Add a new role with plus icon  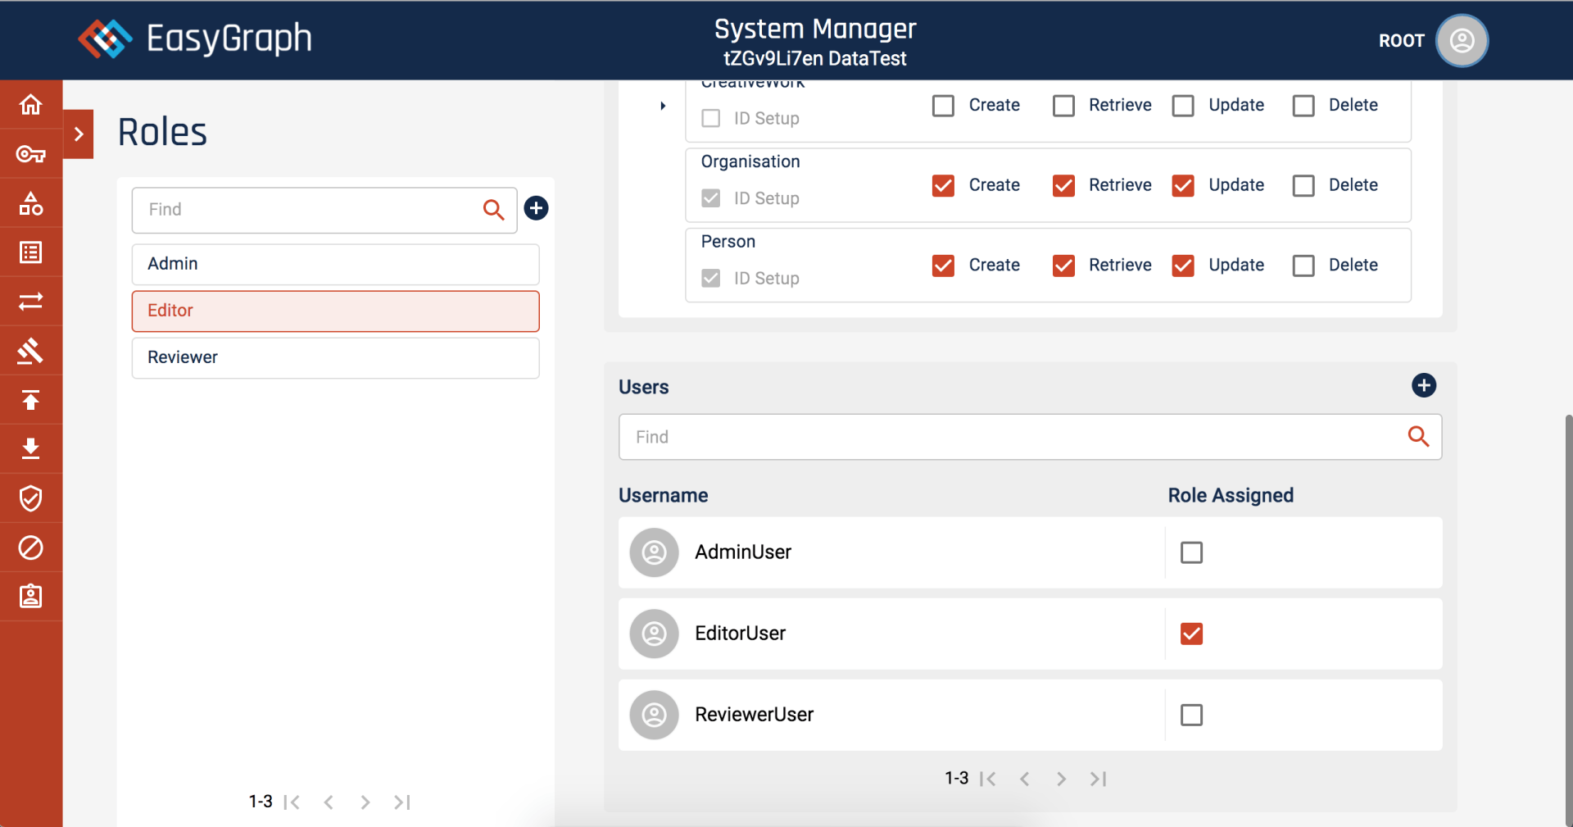click(536, 208)
